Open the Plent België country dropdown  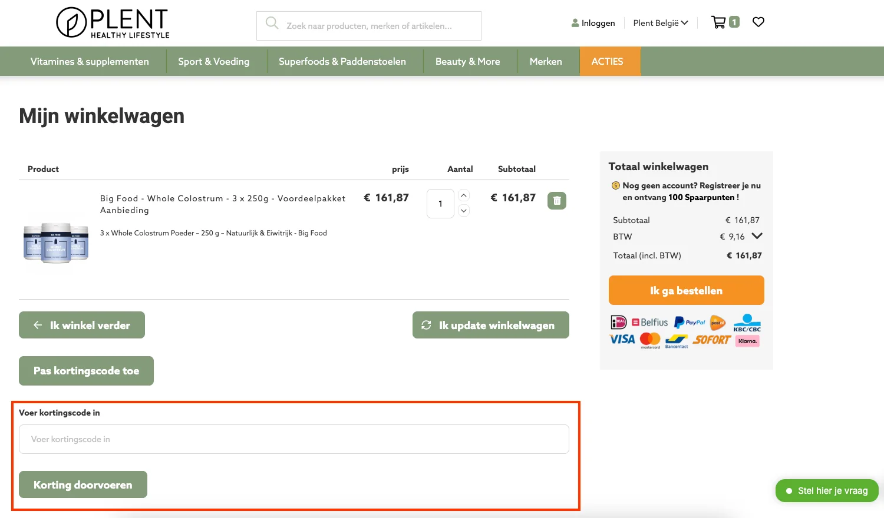(x=660, y=23)
